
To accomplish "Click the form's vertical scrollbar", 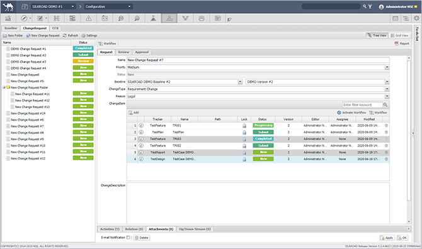I will pos(409,131).
